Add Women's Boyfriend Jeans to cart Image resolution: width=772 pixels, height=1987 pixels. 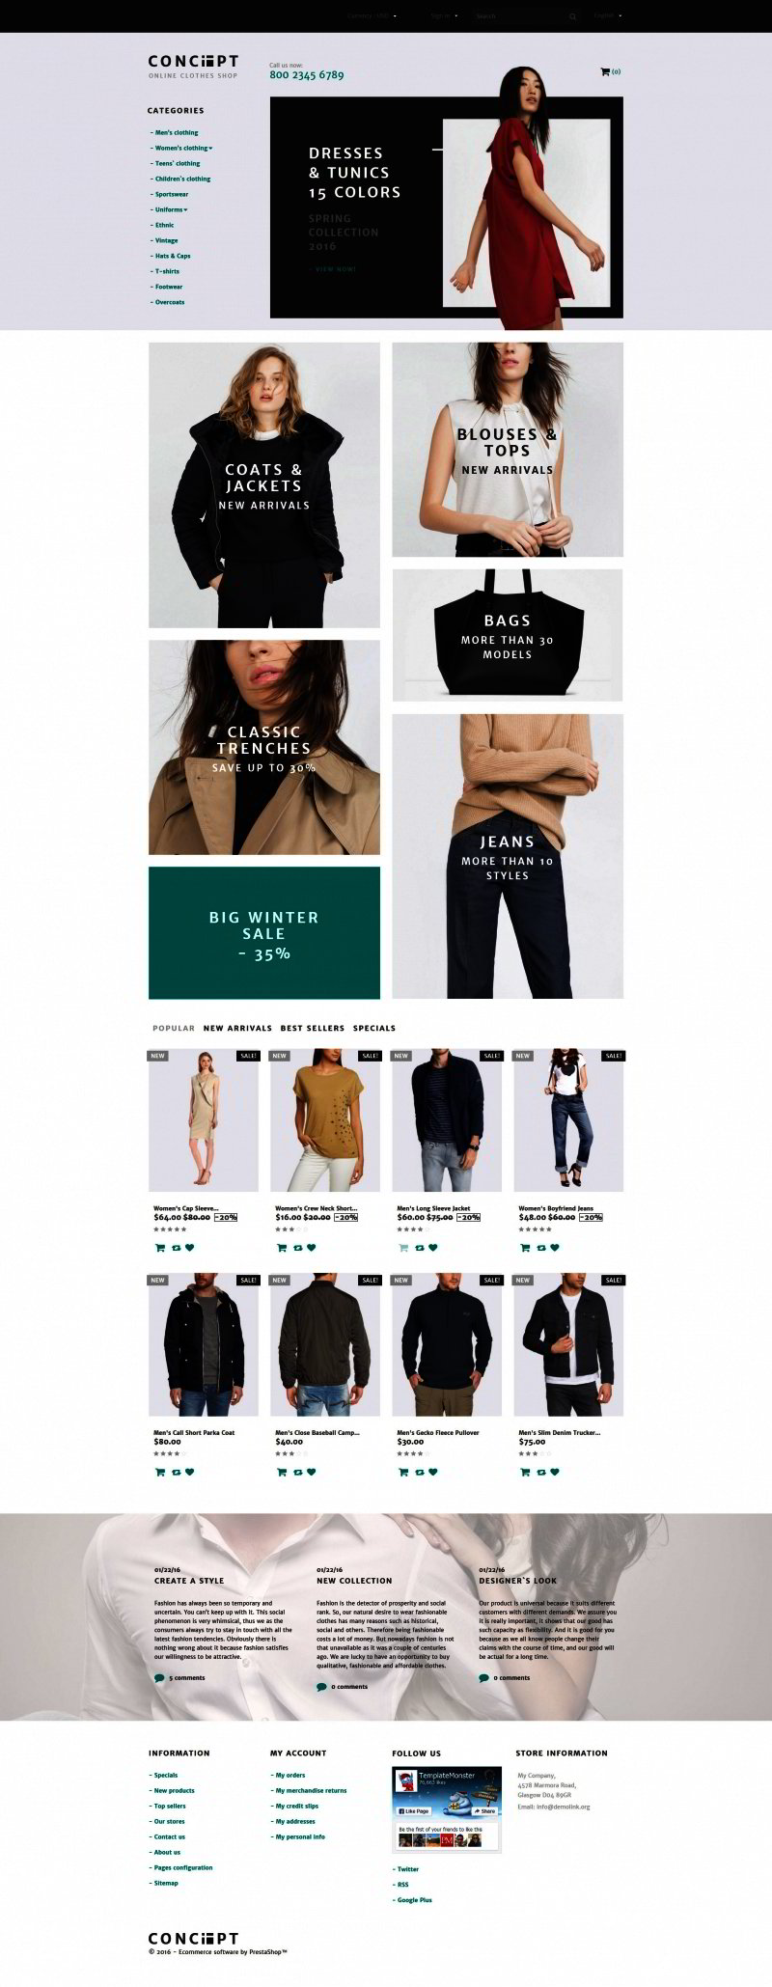tap(525, 1248)
